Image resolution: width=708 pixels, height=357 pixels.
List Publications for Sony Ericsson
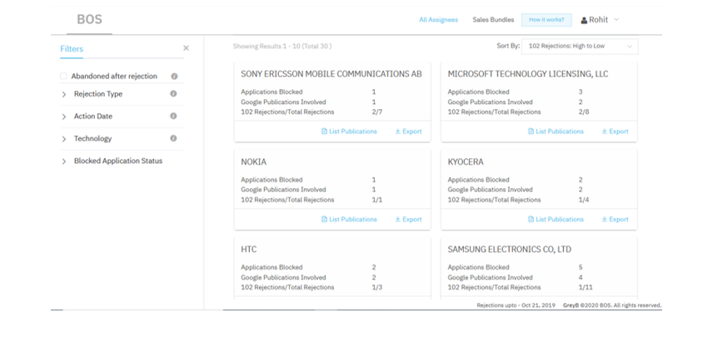[x=349, y=131]
